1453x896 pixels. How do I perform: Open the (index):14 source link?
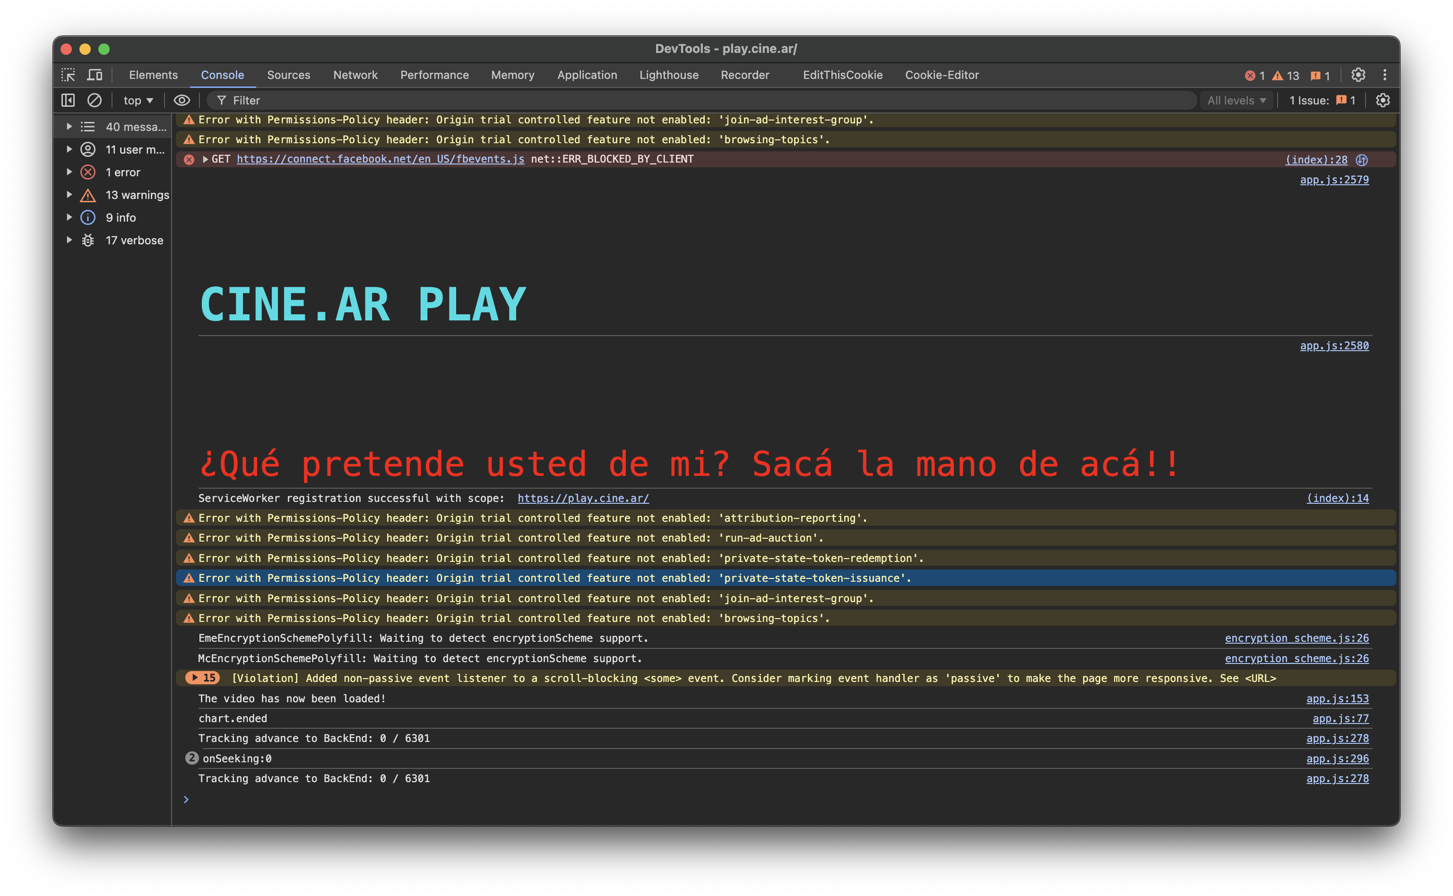click(1338, 499)
